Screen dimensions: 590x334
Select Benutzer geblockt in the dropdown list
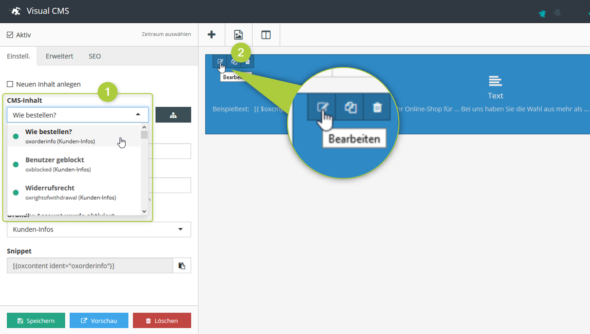click(74, 164)
